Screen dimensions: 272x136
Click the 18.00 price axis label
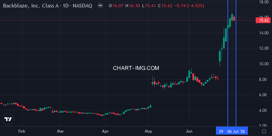coord(264,2)
